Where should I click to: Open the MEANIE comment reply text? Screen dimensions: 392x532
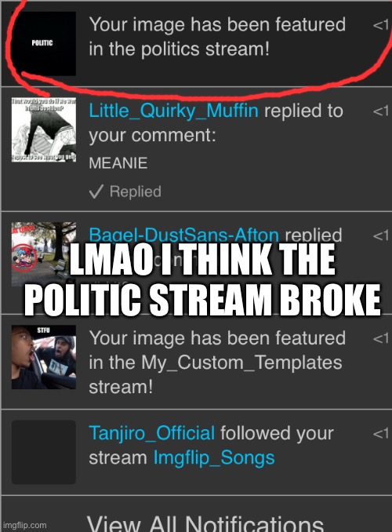118,163
